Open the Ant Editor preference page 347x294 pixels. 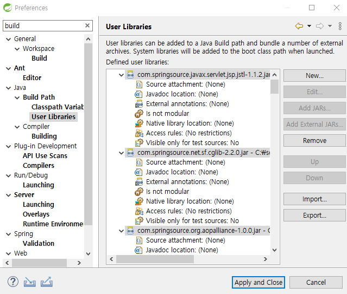32,77
